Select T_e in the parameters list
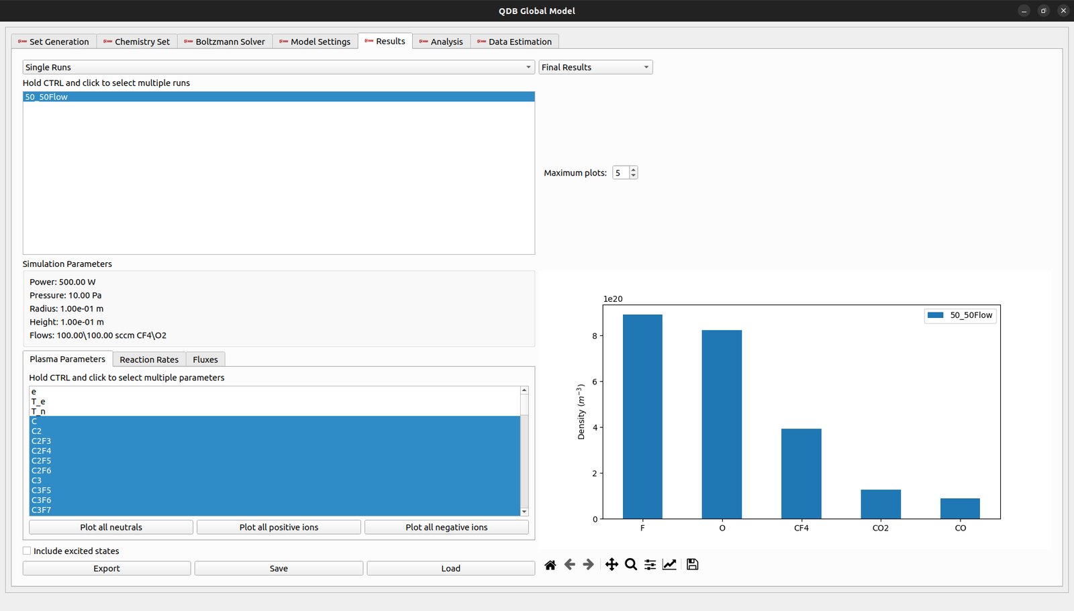The image size is (1074, 611). 38,402
